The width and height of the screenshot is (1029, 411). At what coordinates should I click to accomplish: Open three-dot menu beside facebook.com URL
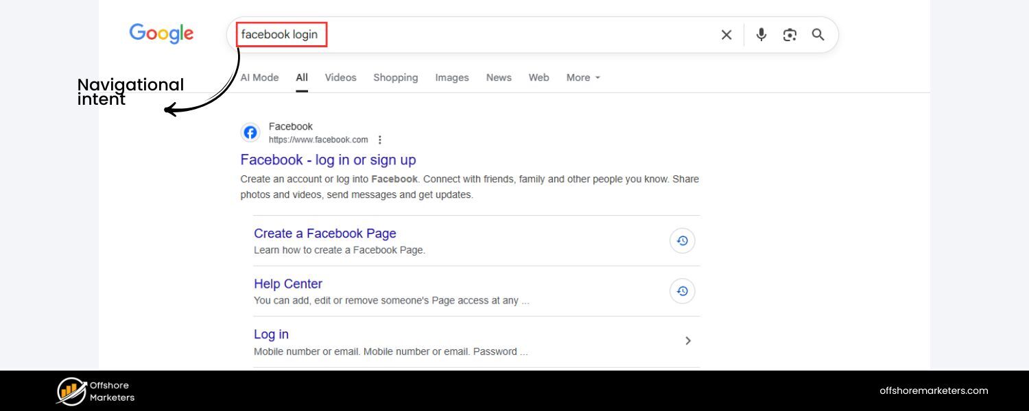(x=380, y=140)
